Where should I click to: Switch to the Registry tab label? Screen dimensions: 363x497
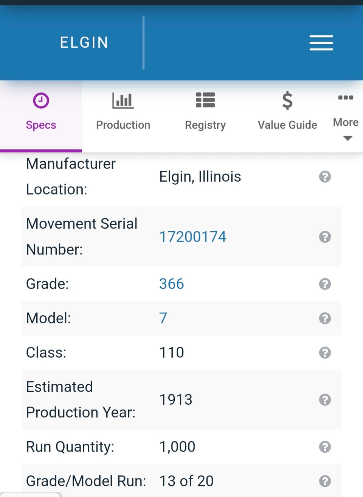pyautogui.click(x=205, y=125)
